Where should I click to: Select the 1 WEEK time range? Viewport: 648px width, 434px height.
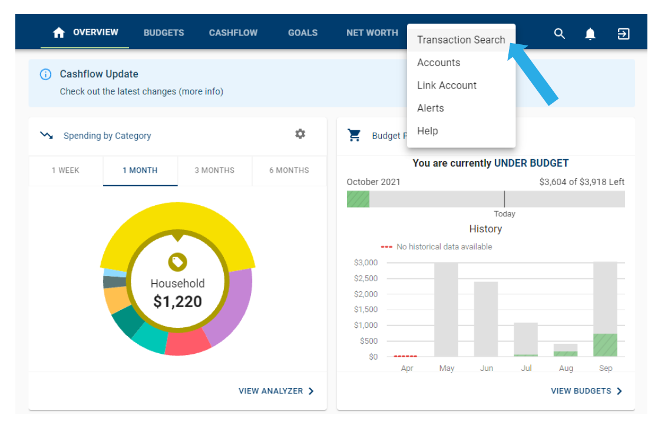pyautogui.click(x=65, y=170)
